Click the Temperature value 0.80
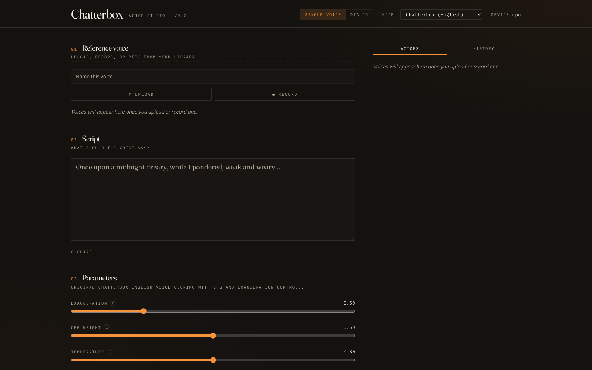Viewport: 592px width, 370px height. (x=349, y=352)
